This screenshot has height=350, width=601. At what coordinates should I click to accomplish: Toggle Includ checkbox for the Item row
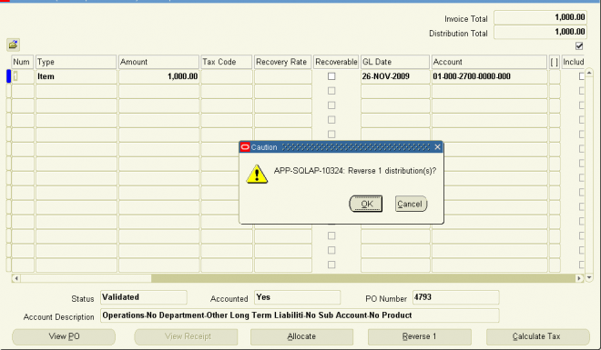pyautogui.click(x=582, y=76)
